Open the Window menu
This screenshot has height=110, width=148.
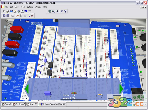[38, 7]
